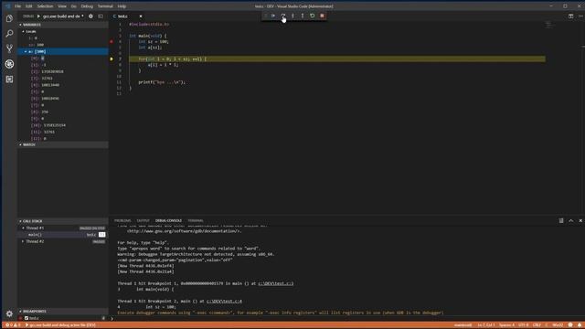This screenshot has width=585, height=329.
Task: Open Source Control view in activity bar
Action: pyautogui.click(x=9, y=48)
